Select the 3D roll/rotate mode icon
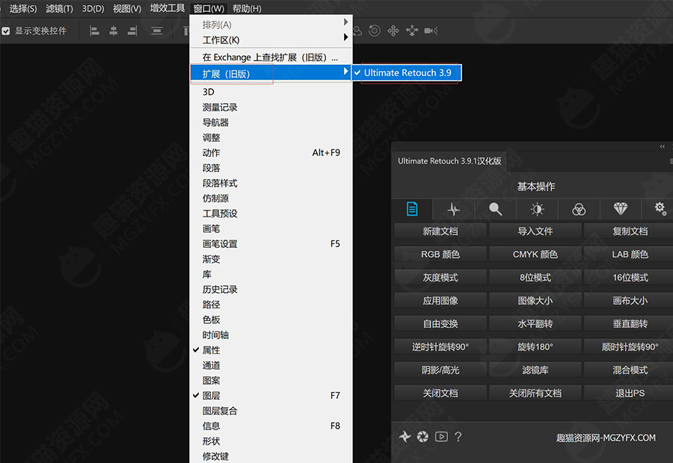673x463 pixels. click(x=375, y=31)
